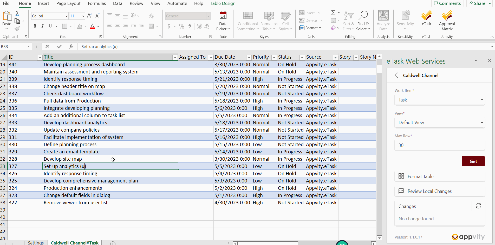Go back from Caldwell Channel
The image size is (495, 245).
tap(396, 76)
